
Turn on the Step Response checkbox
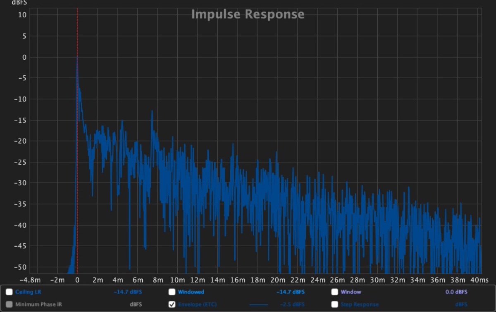[x=335, y=305]
